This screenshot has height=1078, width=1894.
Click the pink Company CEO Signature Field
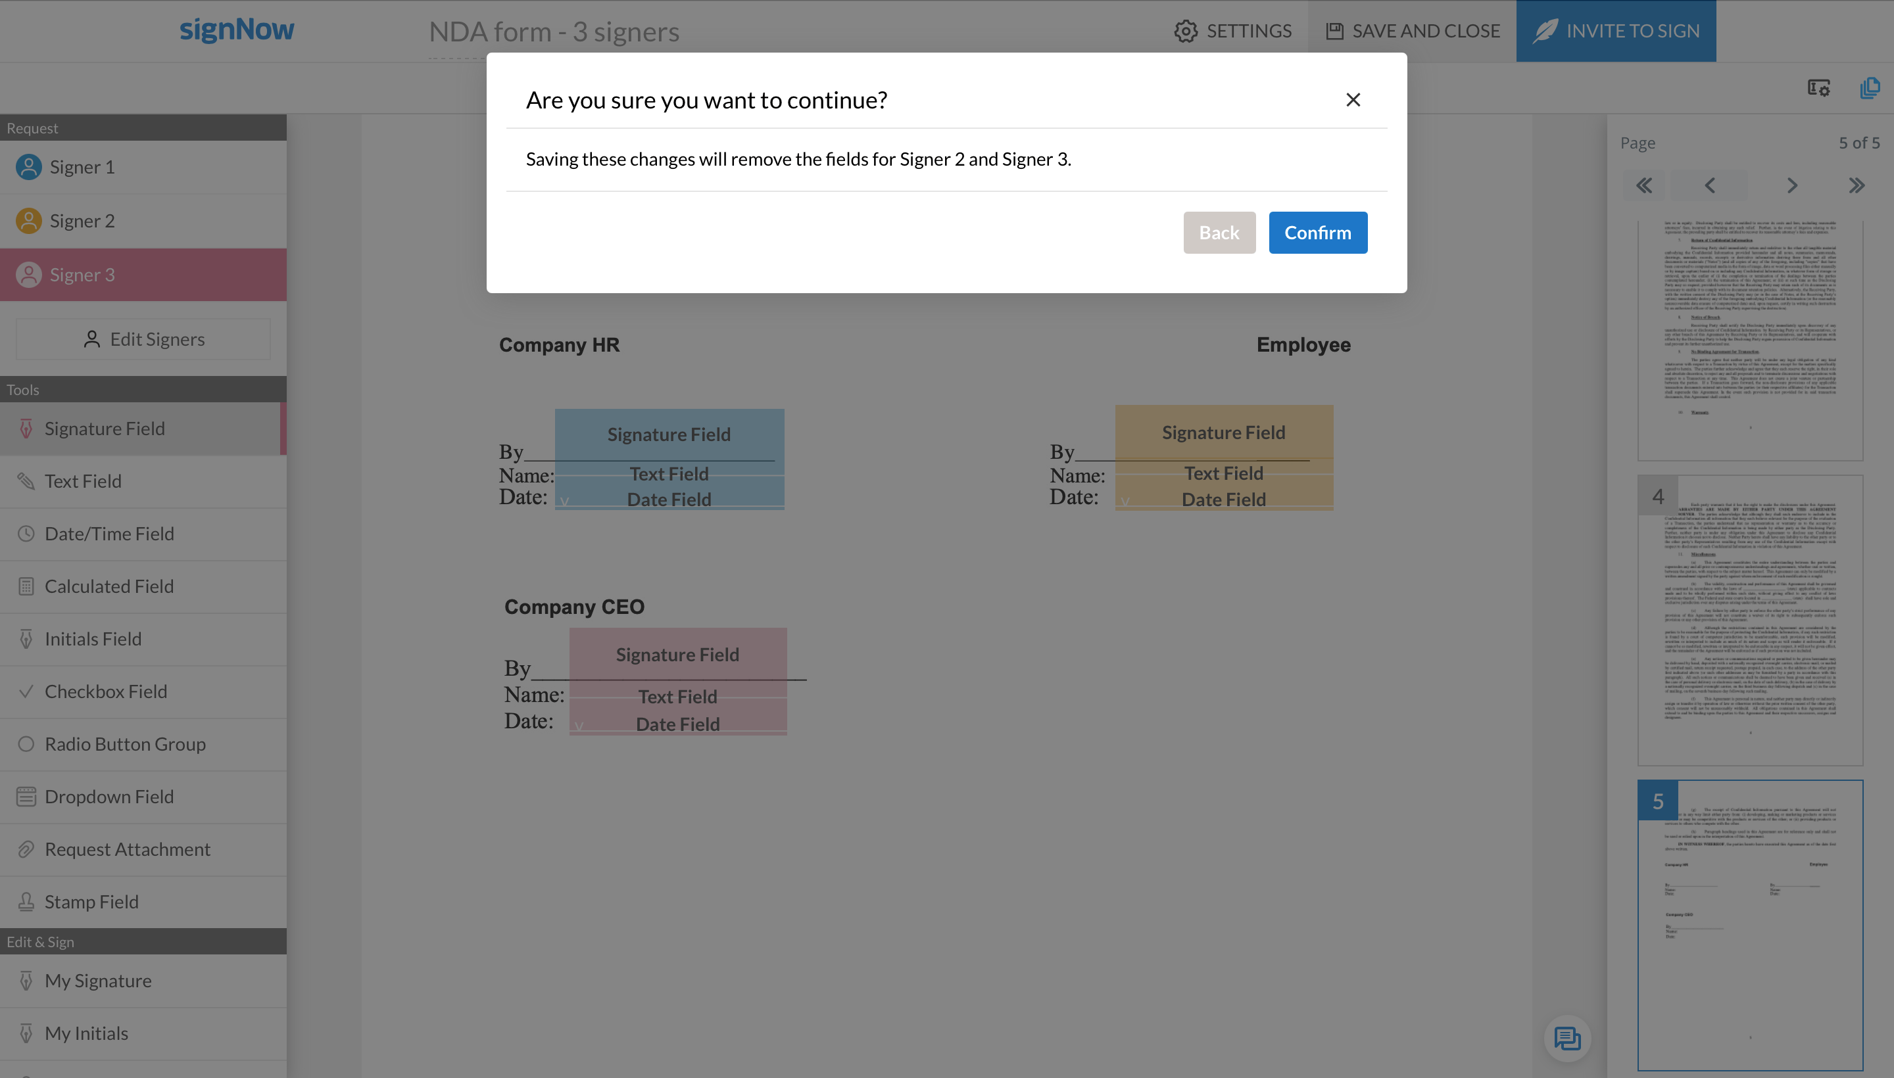(x=677, y=654)
